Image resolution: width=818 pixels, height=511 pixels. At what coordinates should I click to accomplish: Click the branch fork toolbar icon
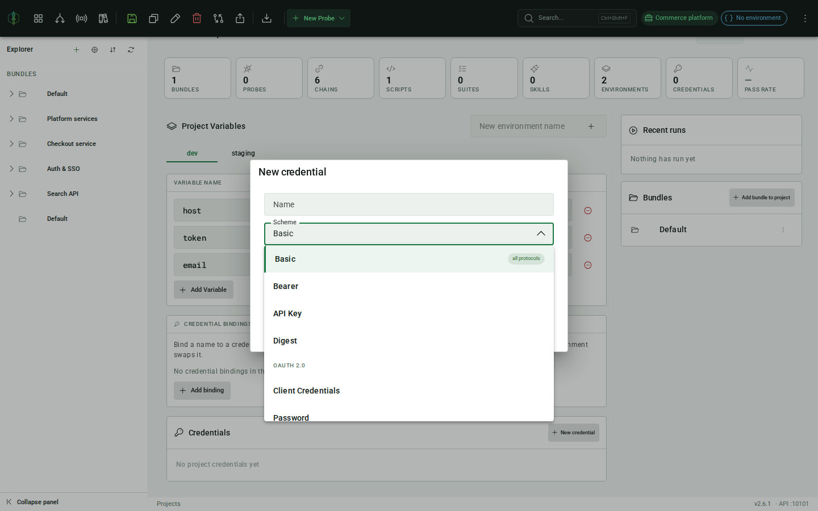pyautogui.click(x=60, y=18)
